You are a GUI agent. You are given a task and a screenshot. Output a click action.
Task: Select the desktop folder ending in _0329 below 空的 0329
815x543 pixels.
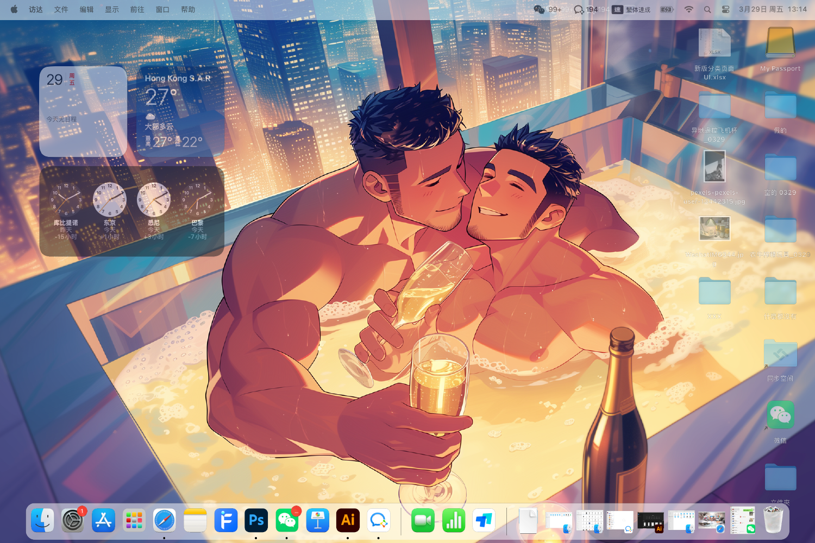click(x=780, y=236)
